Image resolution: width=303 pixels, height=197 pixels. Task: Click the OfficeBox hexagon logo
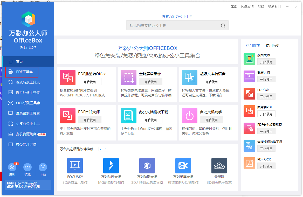[29, 19]
